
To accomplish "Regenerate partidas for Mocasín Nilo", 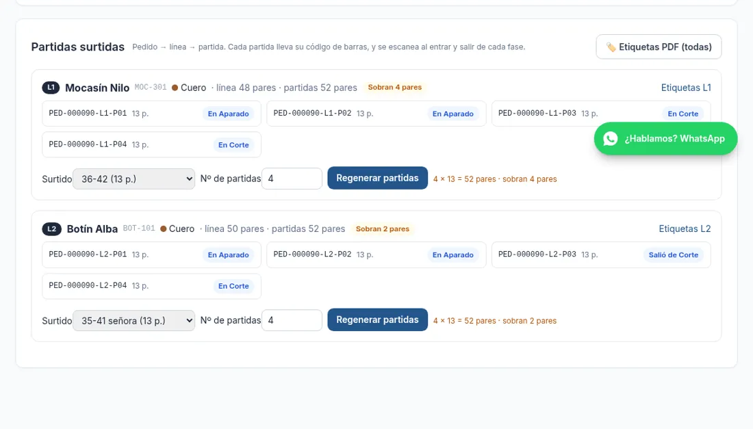I will [x=377, y=178].
